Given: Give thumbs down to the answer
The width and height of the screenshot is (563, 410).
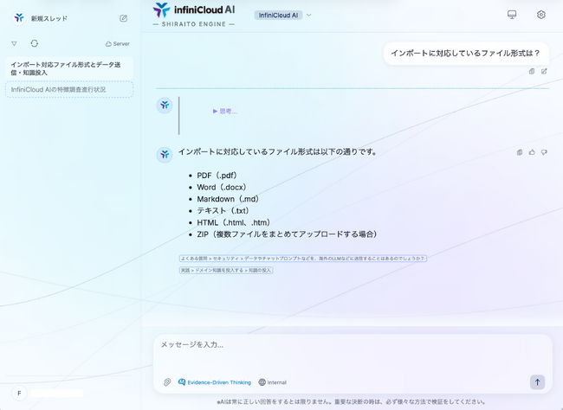Looking at the screenshot, I should [x=544, y=152].
